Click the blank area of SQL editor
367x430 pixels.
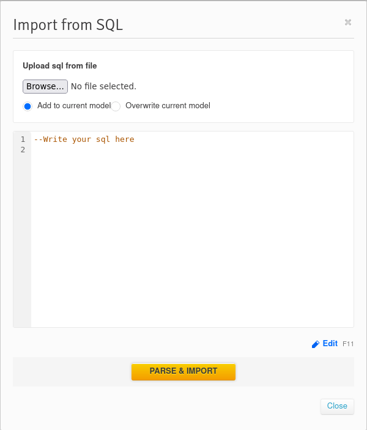pos(192,236)
